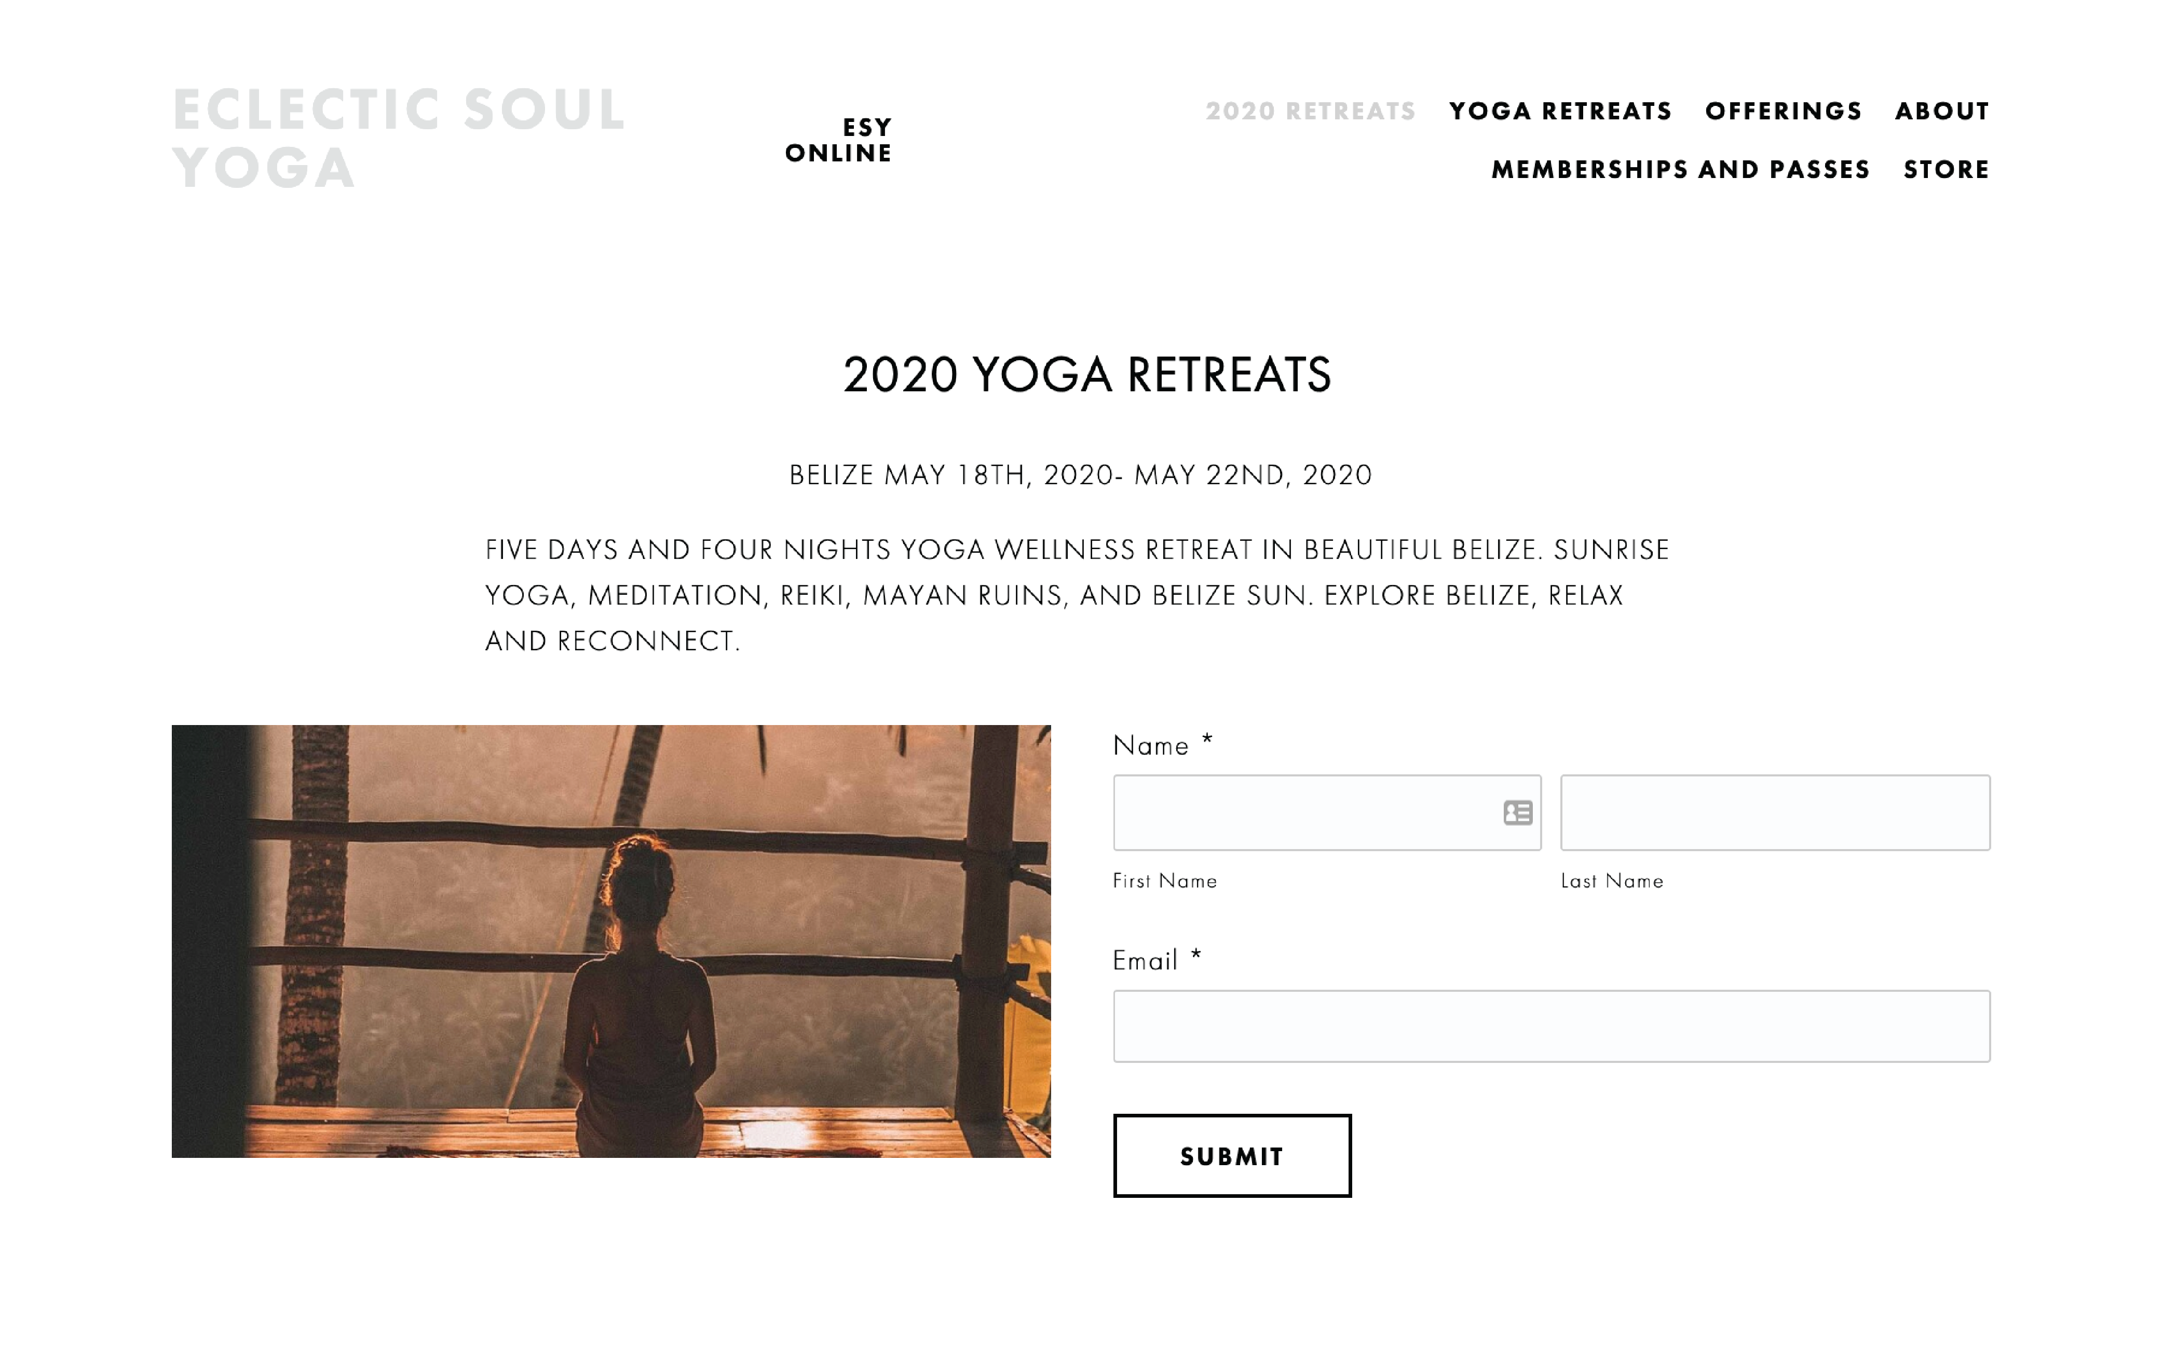Screen dimensions: 2163x1352
Task: Click the contact autofill icon in First Name field
Action: [1517, 812]
